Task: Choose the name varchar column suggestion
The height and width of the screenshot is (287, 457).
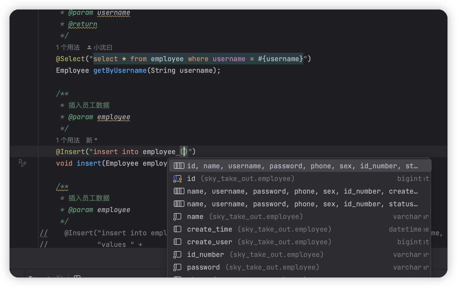Action: coord(300,217)
